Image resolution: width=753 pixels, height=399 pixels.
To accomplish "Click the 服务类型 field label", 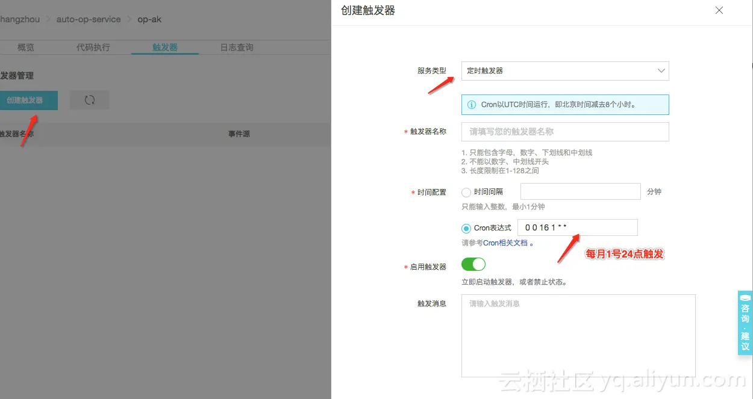I will (432, 70).
